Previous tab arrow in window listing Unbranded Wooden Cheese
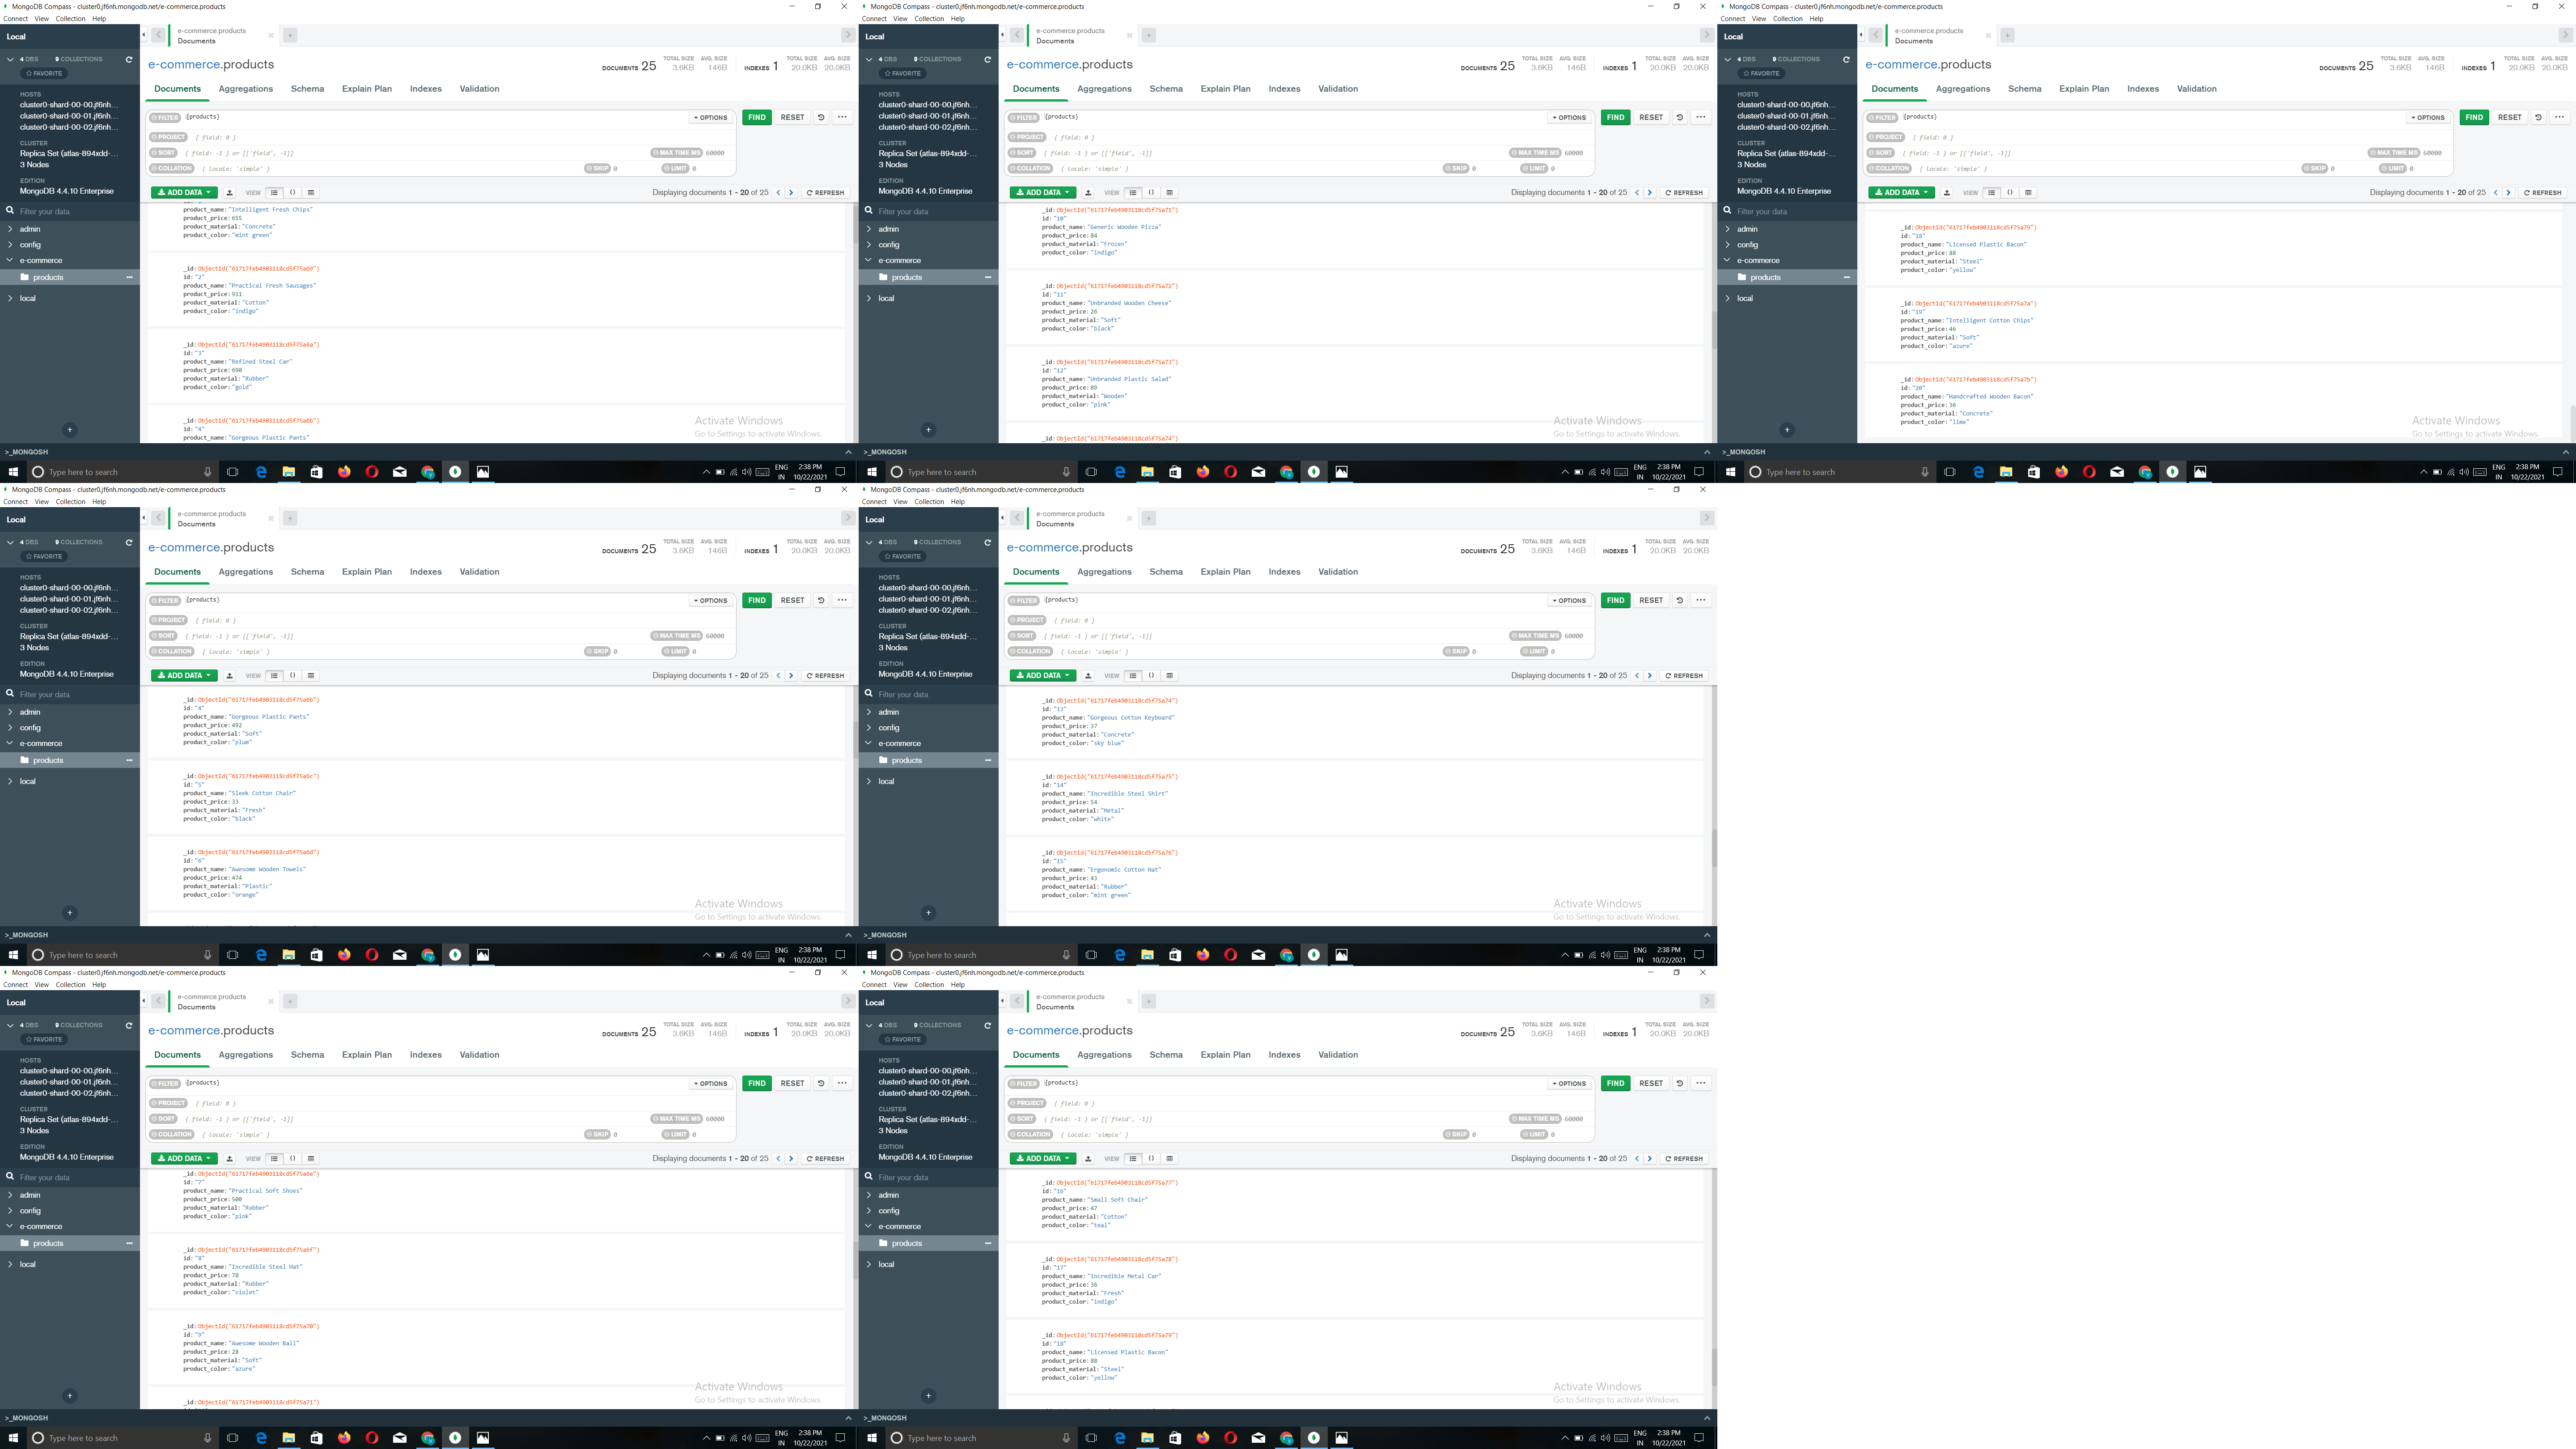The image size is (2576, 1449). tap(1016, 36)
